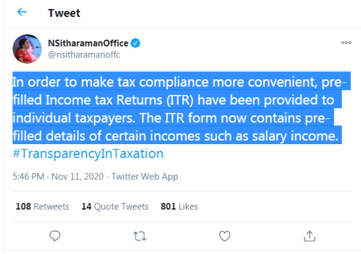Click the blue verified badge
This screenshot has height=254, width=361.
point(136,43)
